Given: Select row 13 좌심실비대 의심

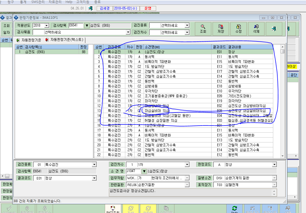Looking at the screenshot, I should (x=183, y=111).
